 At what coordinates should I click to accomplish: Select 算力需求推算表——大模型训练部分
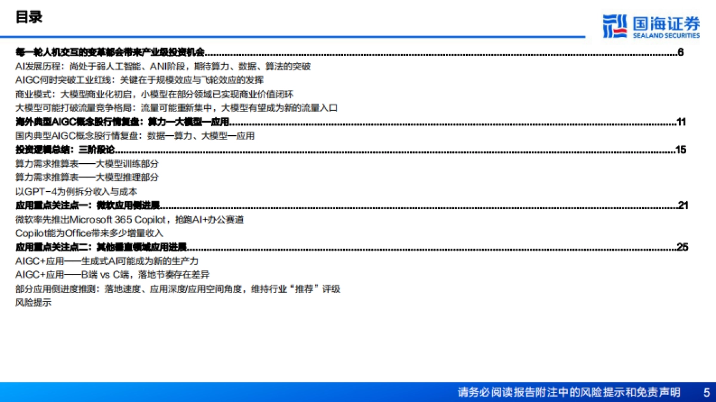[87, 164]
